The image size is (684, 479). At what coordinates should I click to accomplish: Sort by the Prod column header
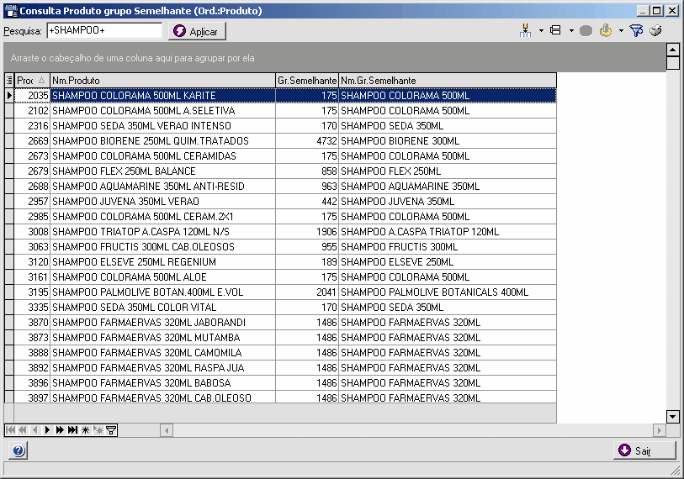pos(32,80)
